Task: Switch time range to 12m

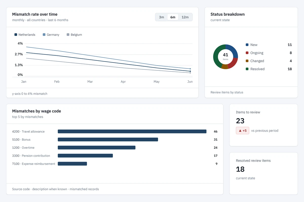Action: [185, 17]
